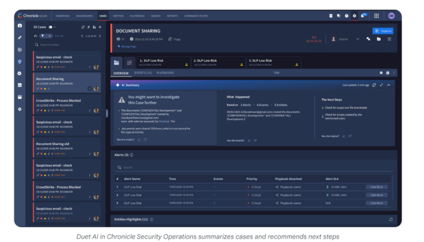424x242 pixels.
Task: Click the clipboard icon beside tab gear icon
Action: 388,73
